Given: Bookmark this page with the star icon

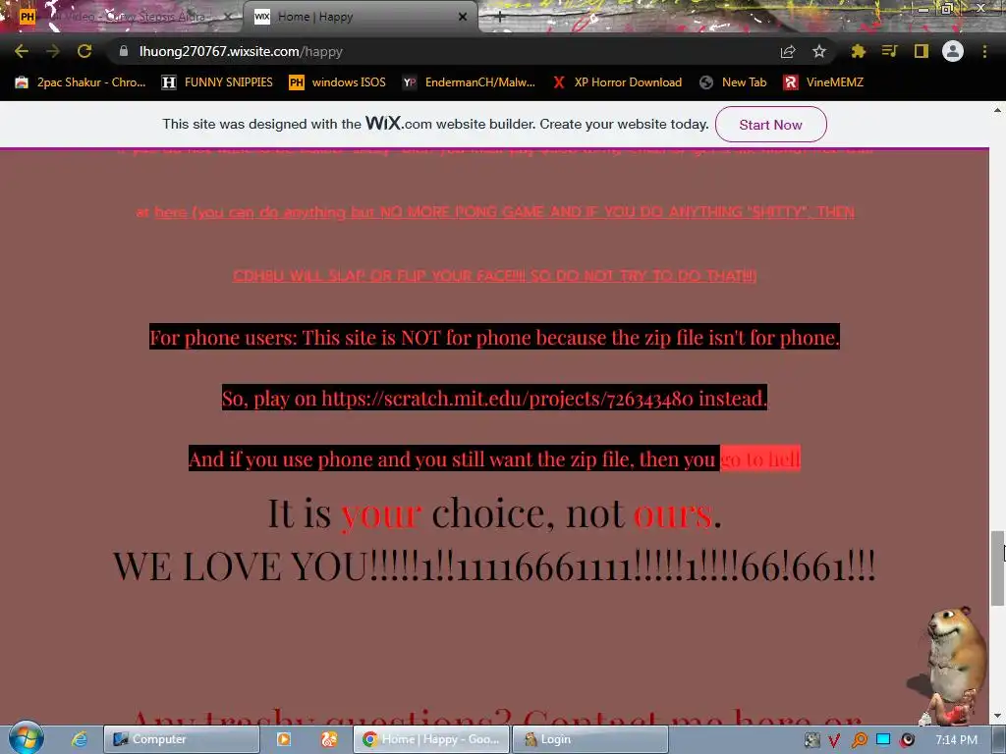Looking at the screenshot, I should tap(819, 51).
